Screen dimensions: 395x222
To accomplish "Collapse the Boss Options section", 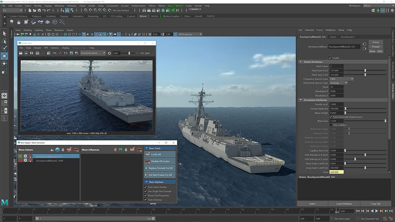I will (x=146, y=182).
